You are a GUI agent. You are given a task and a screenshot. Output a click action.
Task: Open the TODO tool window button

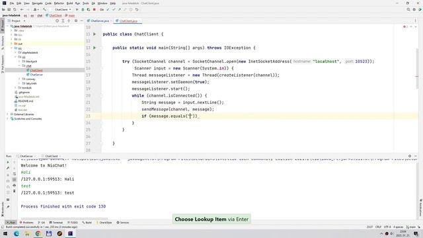pos(72,223)
